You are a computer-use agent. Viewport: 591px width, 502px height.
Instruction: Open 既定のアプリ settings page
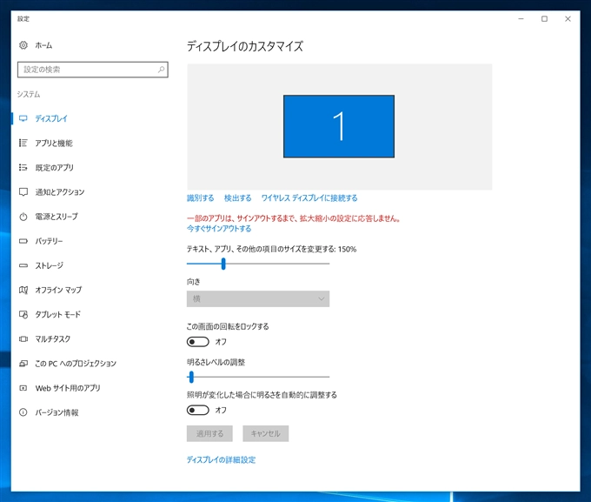(x=54, y=168)
